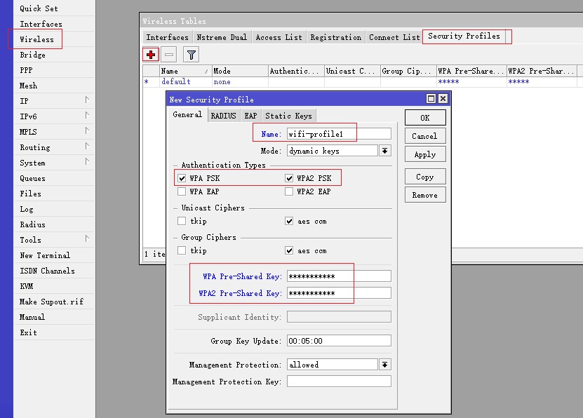
Task: Click the Apply button
Action: tap(424, 154)
